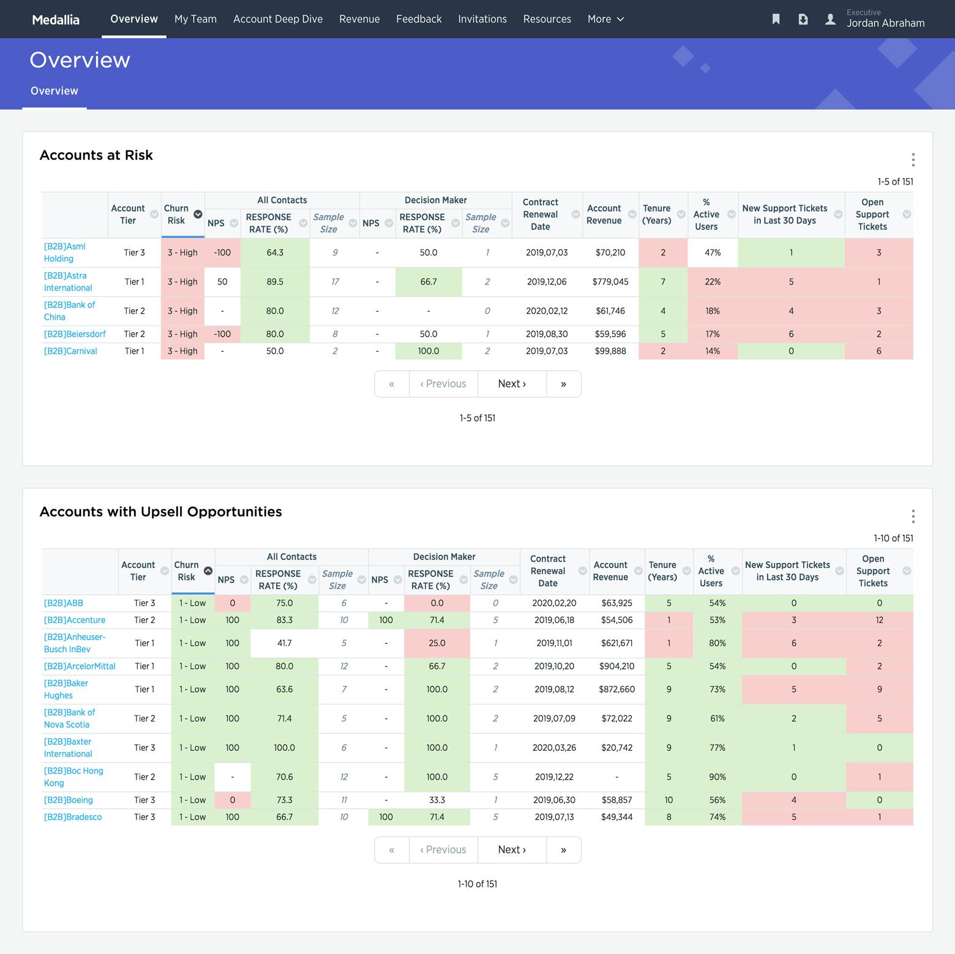Open Account Tier column dropdown in Accounts at Risk

(154, 214)
